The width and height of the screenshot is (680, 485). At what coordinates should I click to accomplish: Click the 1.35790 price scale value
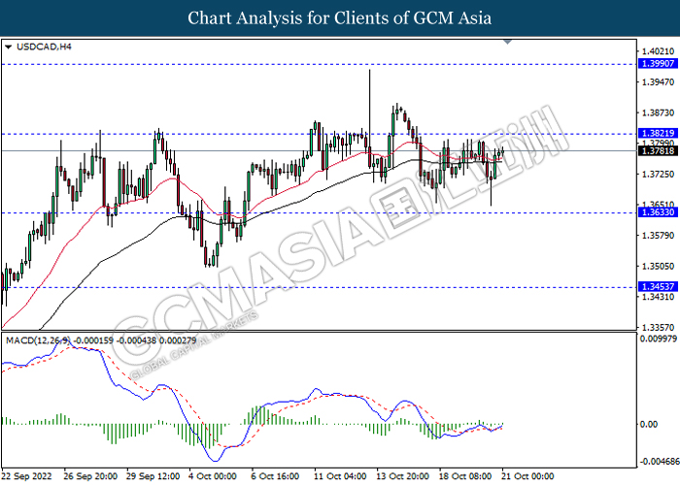click(659, 236)
